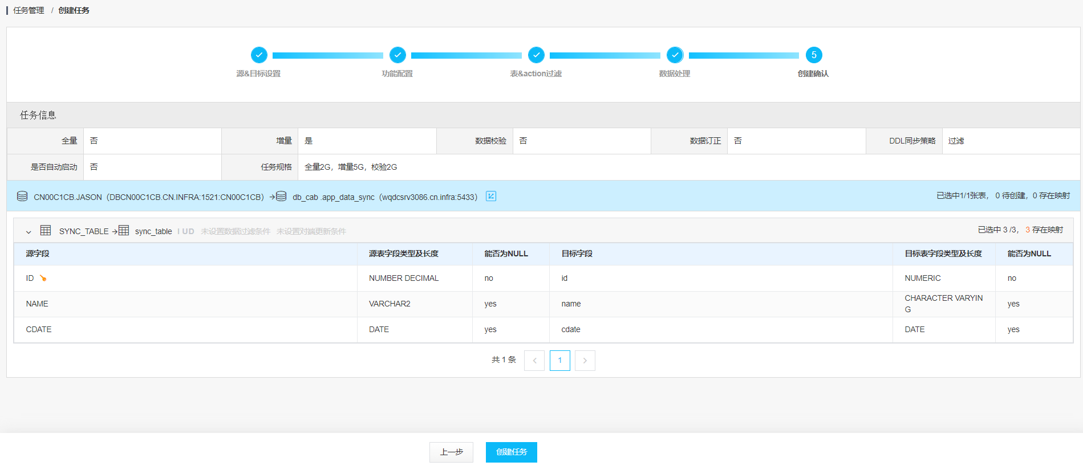The height and width of the screenshot is (466, 1083).
Task: Click the 表&action过滤 step label
Action: coord(536,73)
